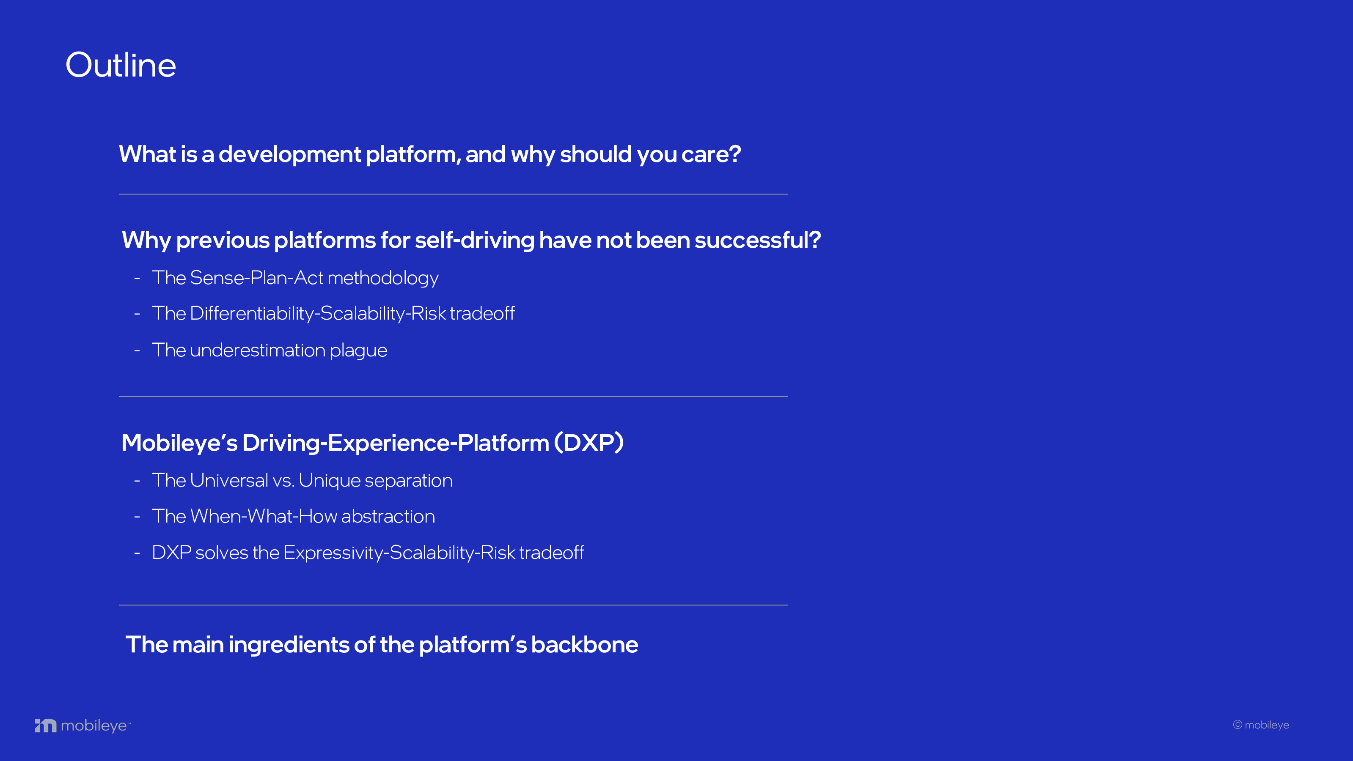The height and width of the screenshot is (761, 1353).
Task: Click the development platform question heading
Action: (x=430, y=154)
